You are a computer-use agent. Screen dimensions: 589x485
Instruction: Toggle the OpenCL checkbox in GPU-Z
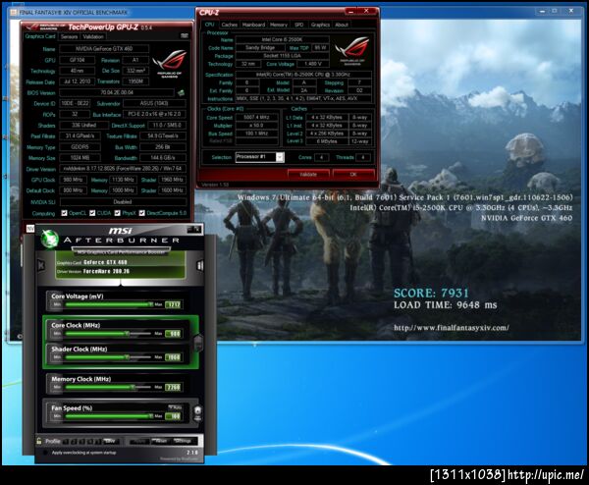pyautogui.click(x=64, y=213)
